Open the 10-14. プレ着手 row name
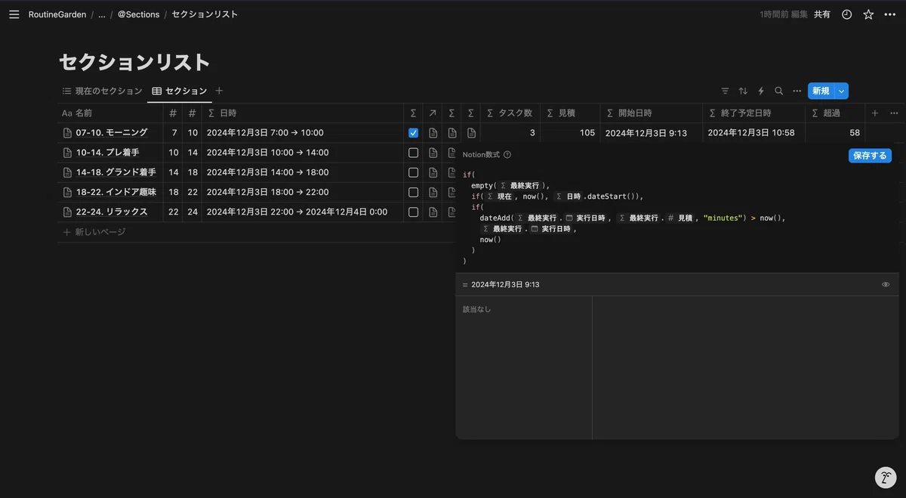The image size is (906, 498). (x=107, y=153)
